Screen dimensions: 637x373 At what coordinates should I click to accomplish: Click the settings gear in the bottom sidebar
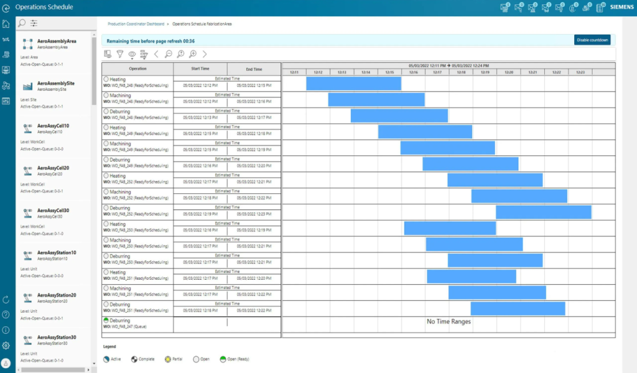7,346
